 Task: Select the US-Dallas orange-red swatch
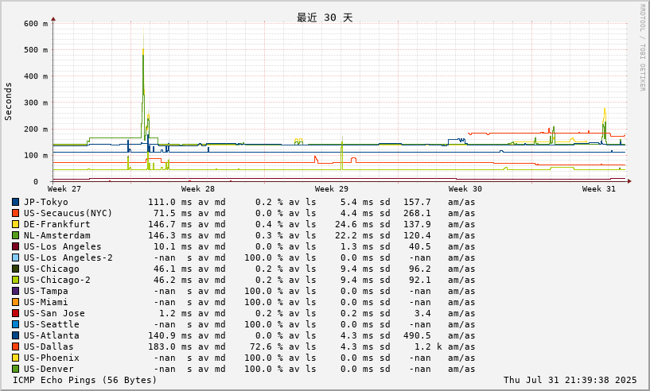[x=15, y=347]
